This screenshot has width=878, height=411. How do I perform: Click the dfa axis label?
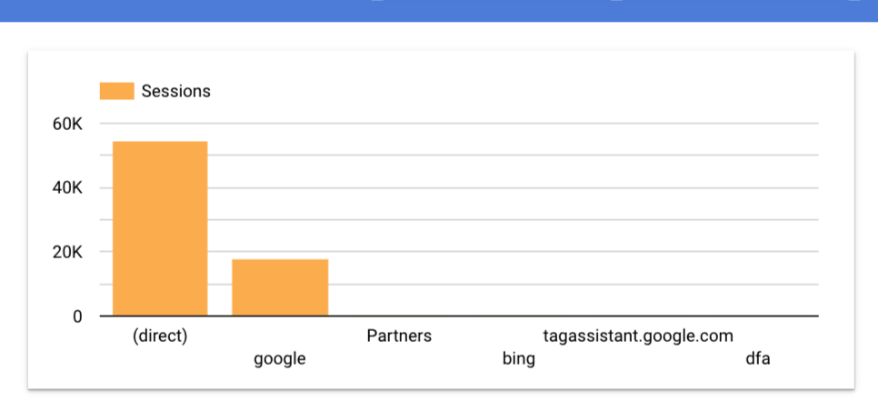point(758,358)
